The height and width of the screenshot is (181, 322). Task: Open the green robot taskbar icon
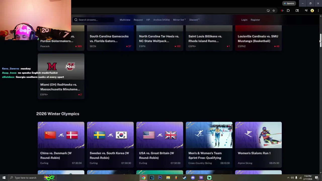[x=209, y=178]
